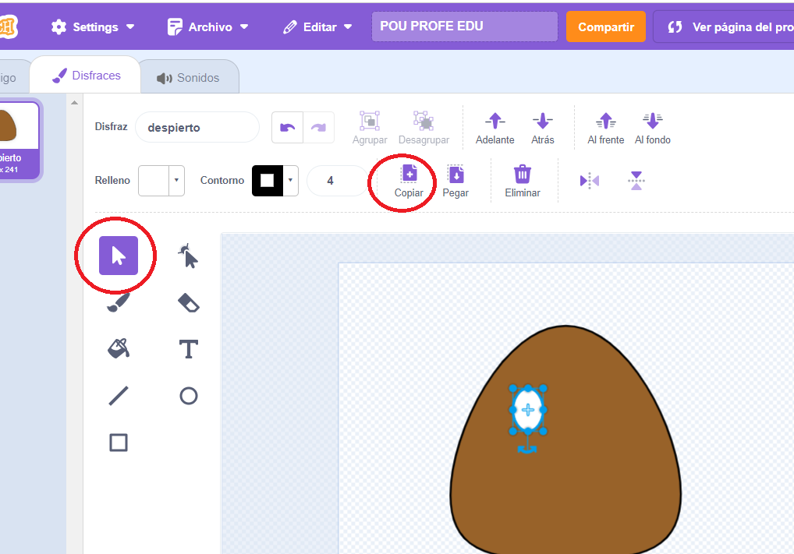Pick the Circle tool
This screenshot has height=554, width=794.
188,396
